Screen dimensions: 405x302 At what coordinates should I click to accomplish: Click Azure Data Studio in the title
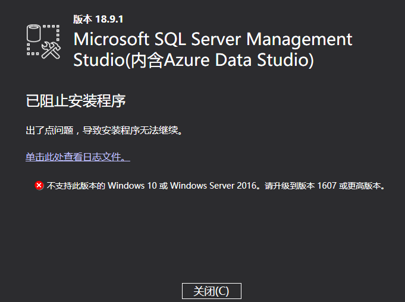point(237,60)
